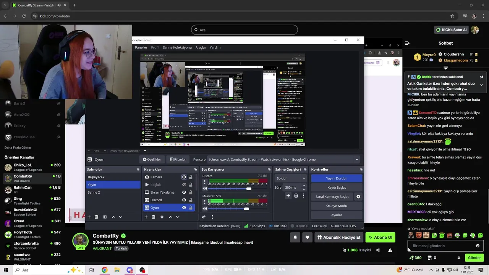Pop out Sahneler dock panel icon

tap(138, 169)
